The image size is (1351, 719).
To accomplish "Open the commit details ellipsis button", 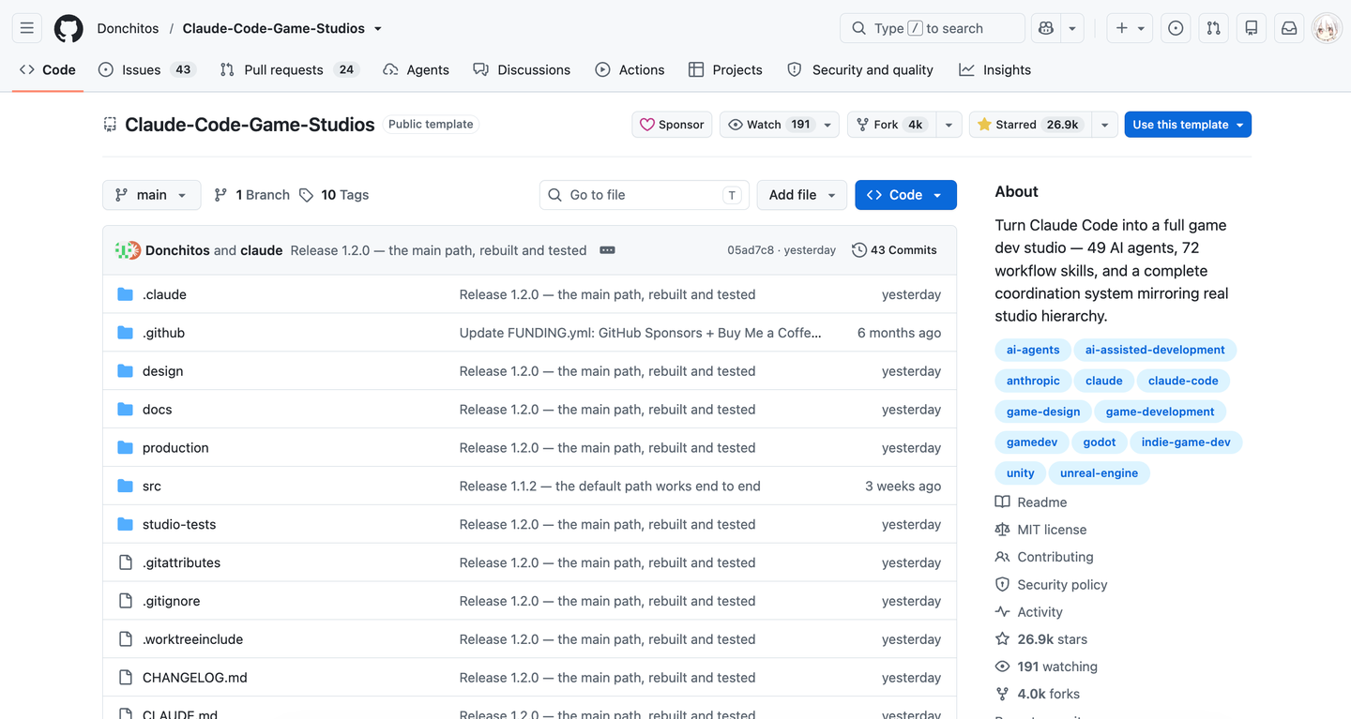I will click(x=607, y=250).
